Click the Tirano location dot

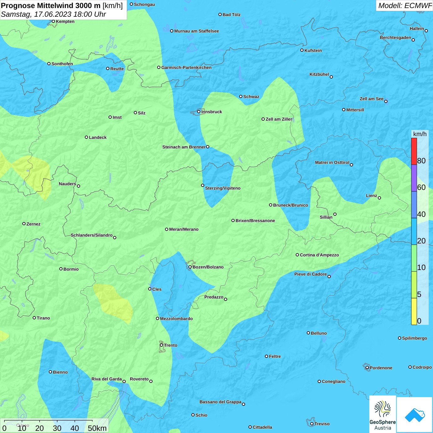click(x=34, y=318)
